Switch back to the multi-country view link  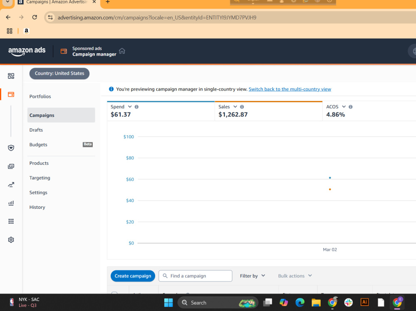tap(290, 89)
